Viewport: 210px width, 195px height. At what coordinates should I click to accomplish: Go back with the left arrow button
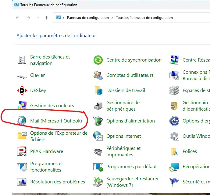18,18
